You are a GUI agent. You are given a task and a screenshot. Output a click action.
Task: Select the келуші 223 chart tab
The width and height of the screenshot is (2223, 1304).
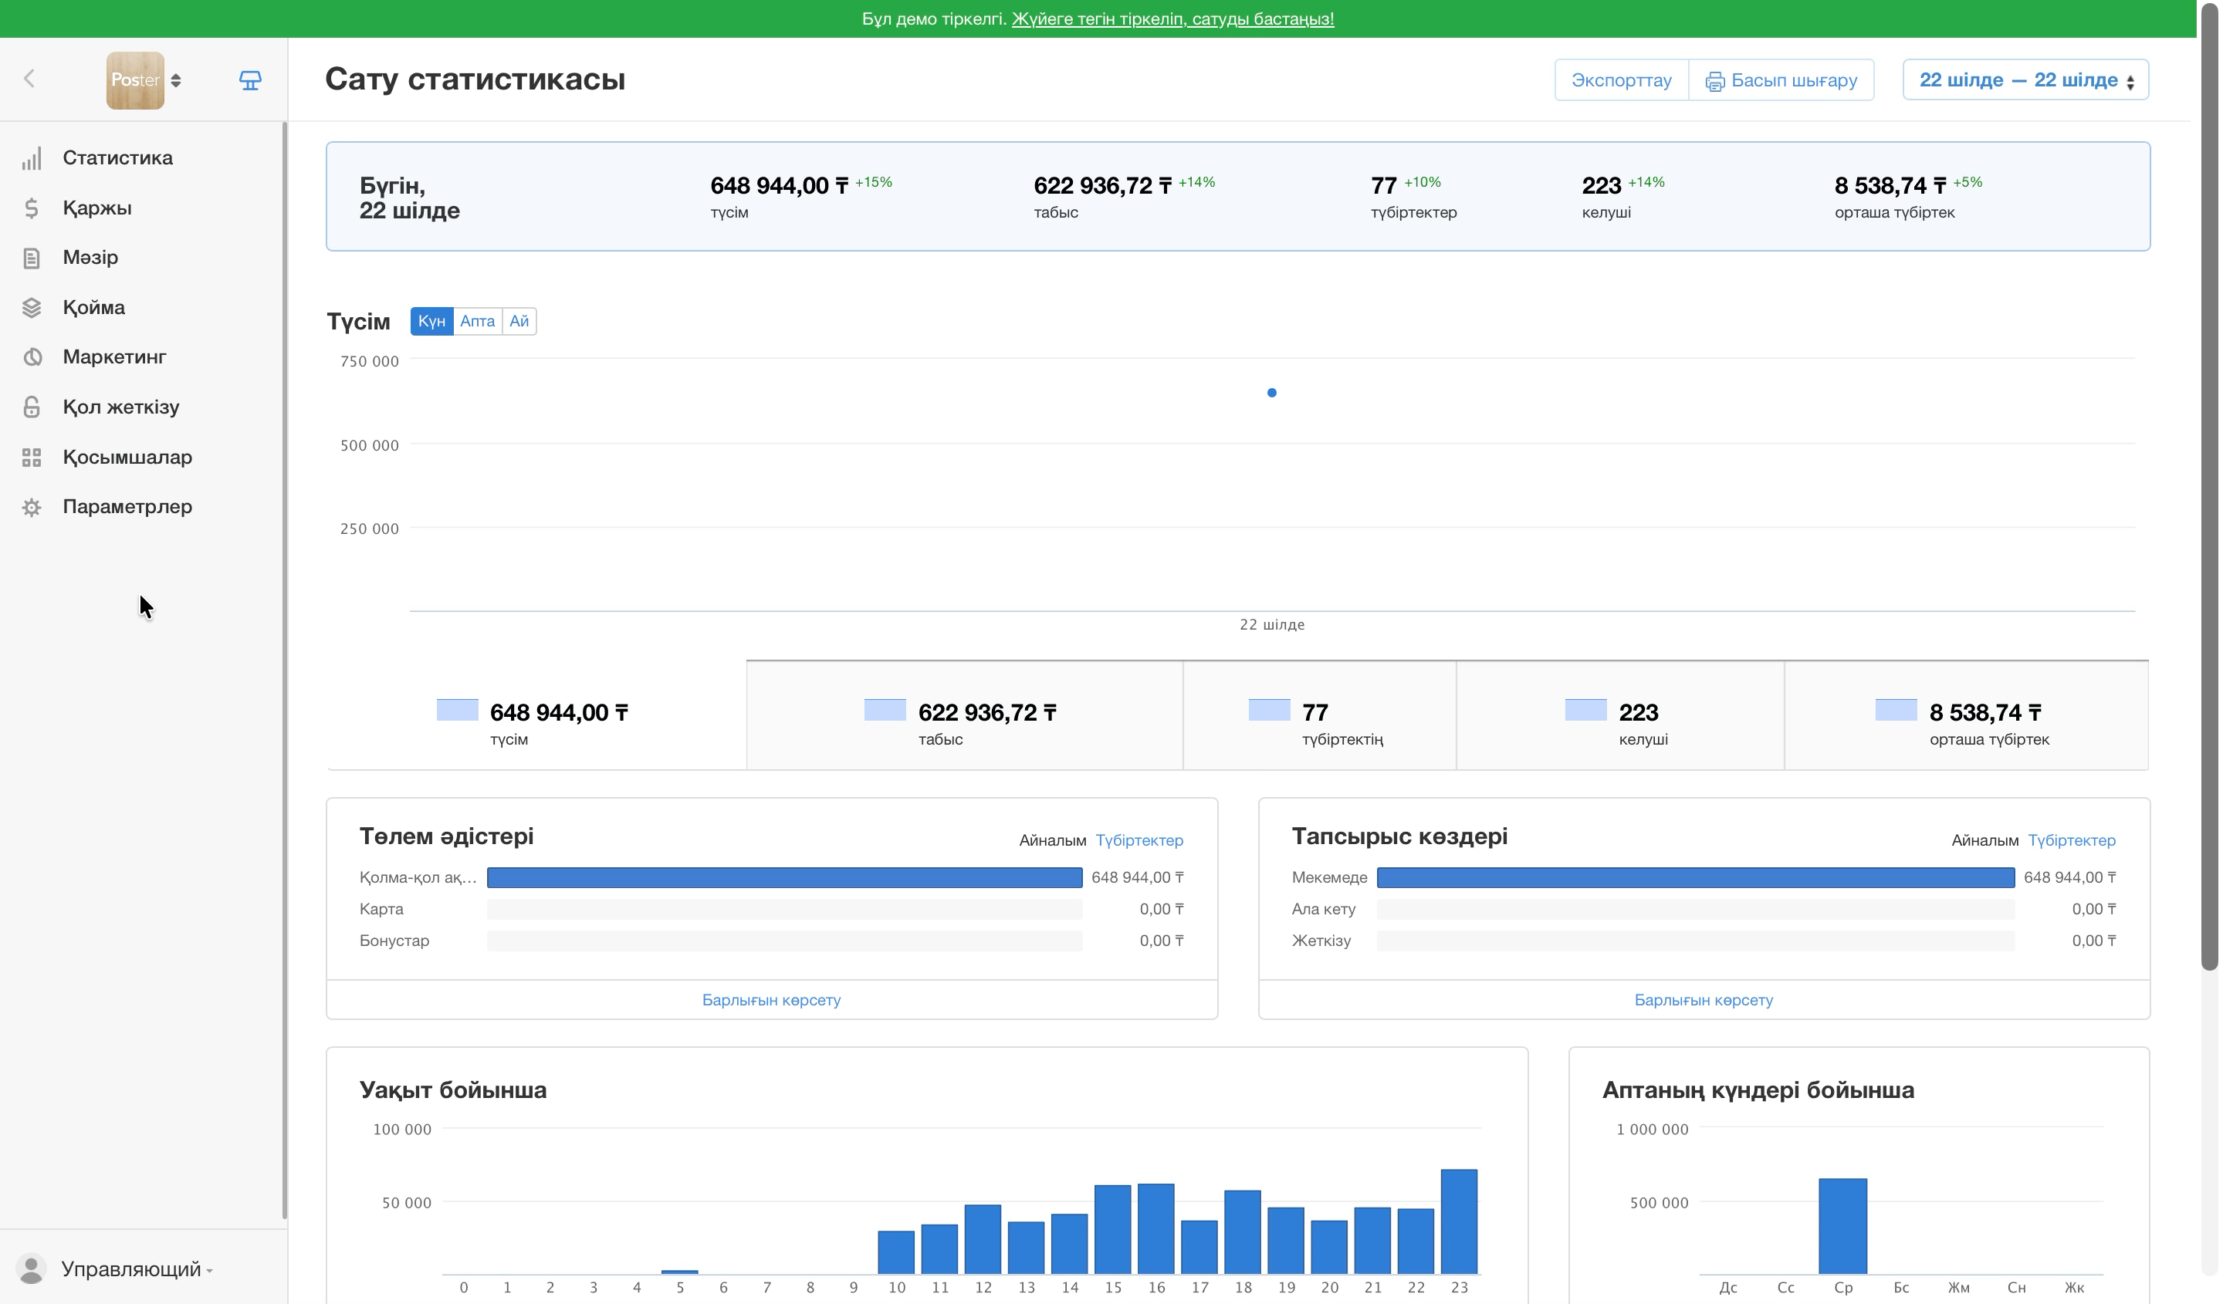[x=1619, y=716]
